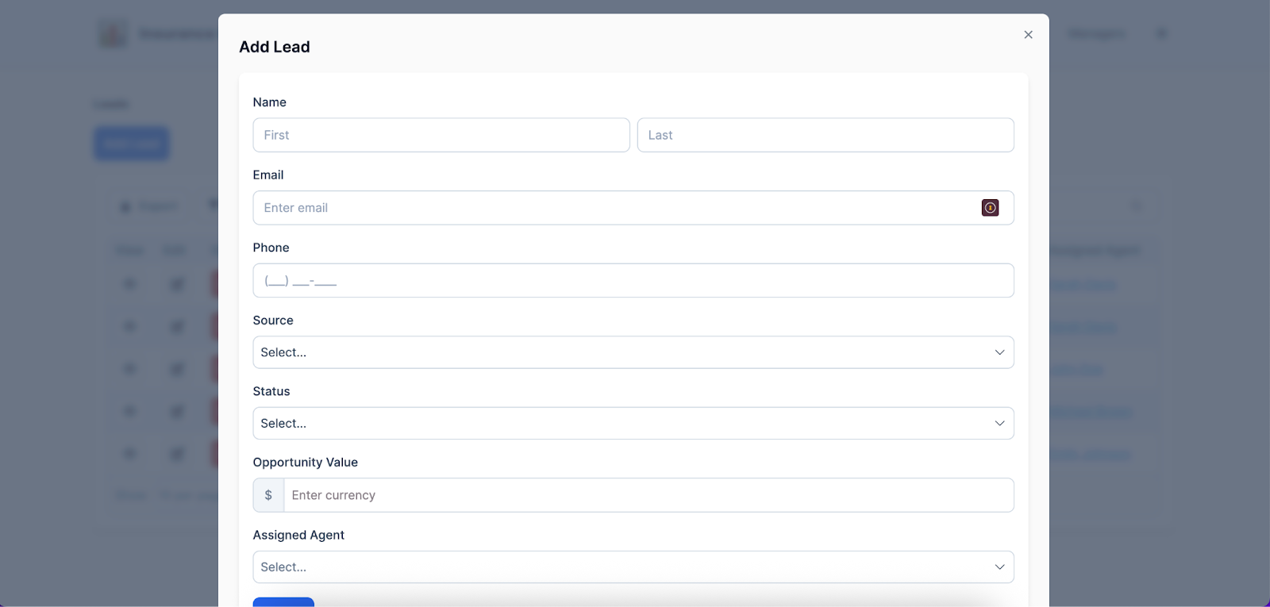Click the Add Lead dialog heading

pos(275,47)
